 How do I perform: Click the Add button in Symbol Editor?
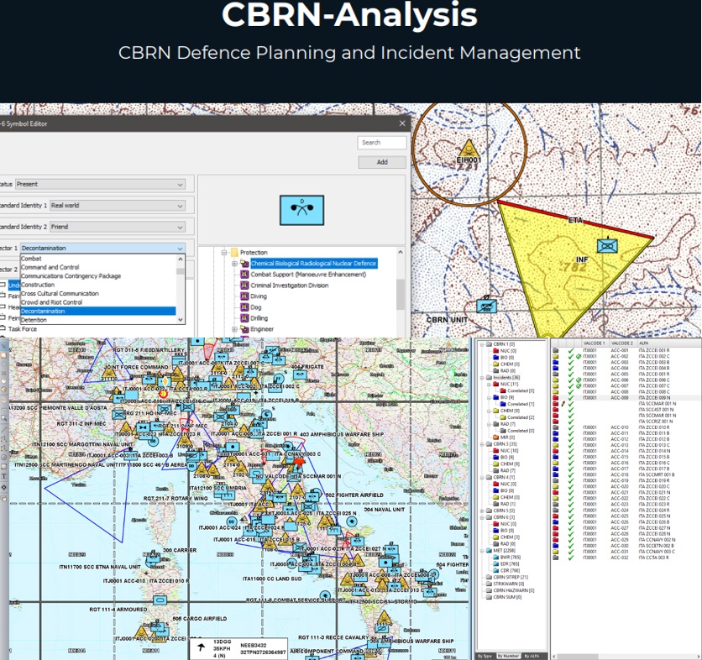tap(382, 162)
